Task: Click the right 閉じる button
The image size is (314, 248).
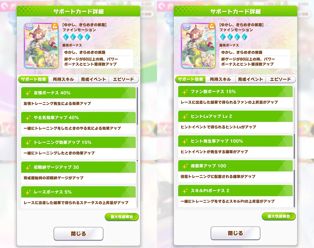Action: click(235, 233)
